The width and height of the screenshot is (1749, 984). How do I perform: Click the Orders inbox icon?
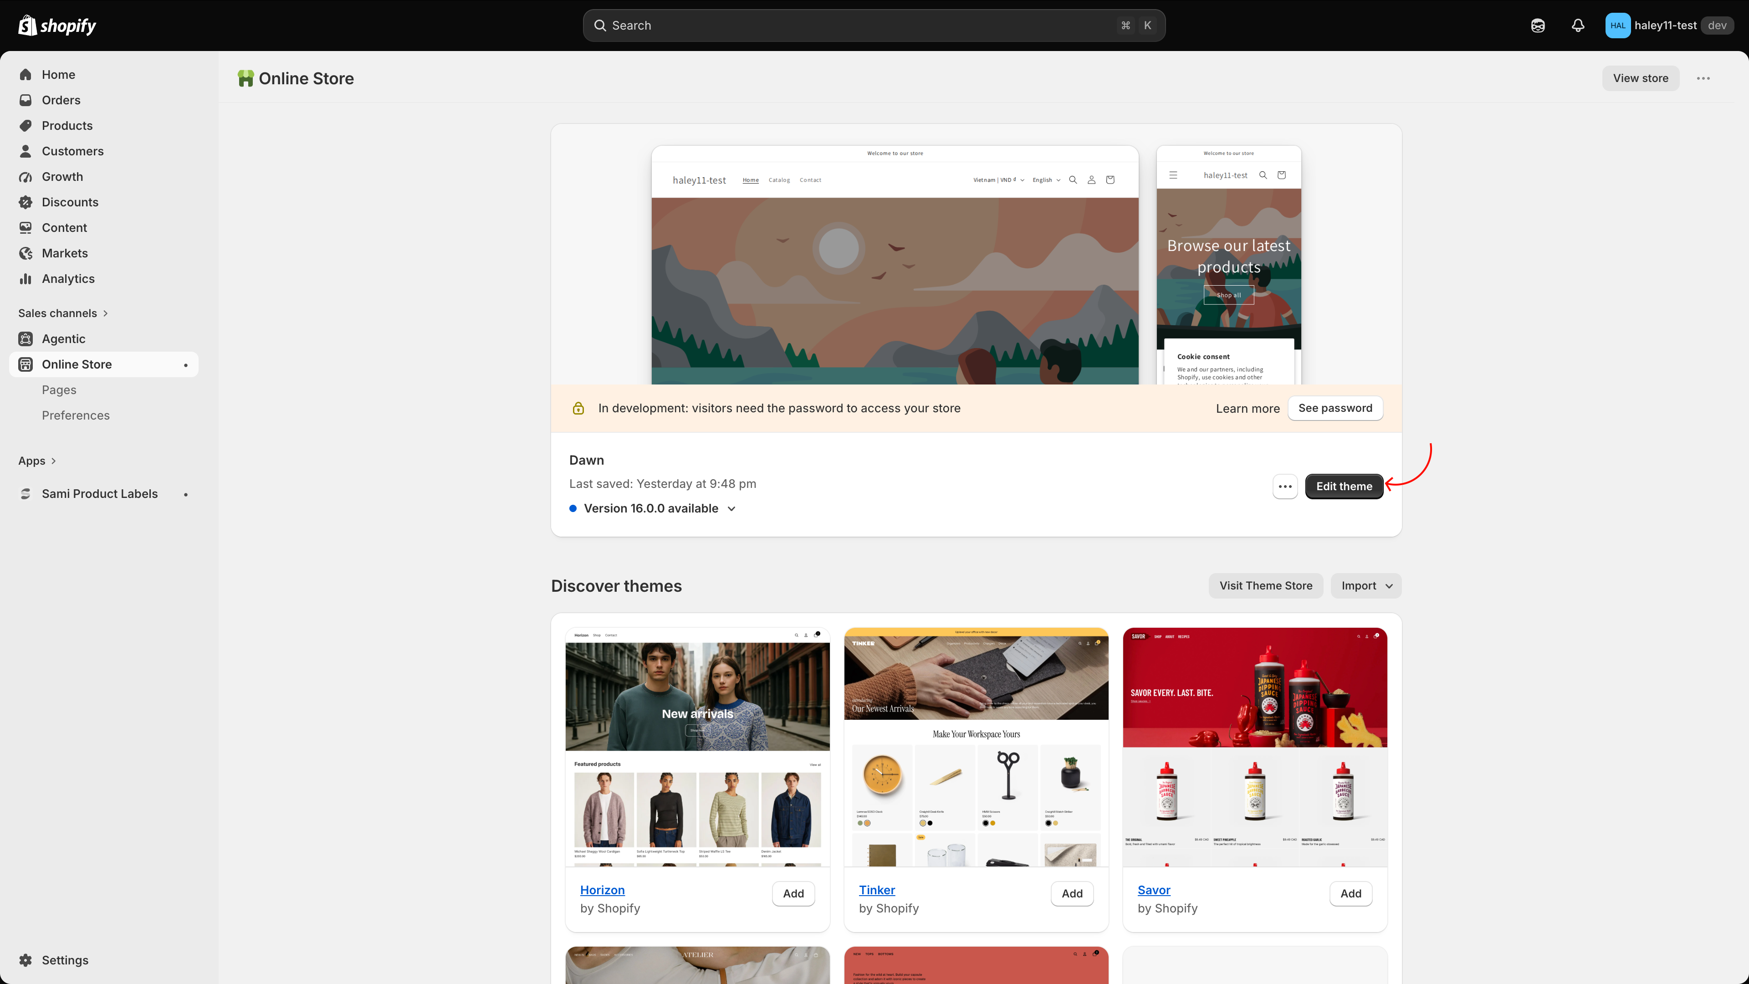click(26, 100)
